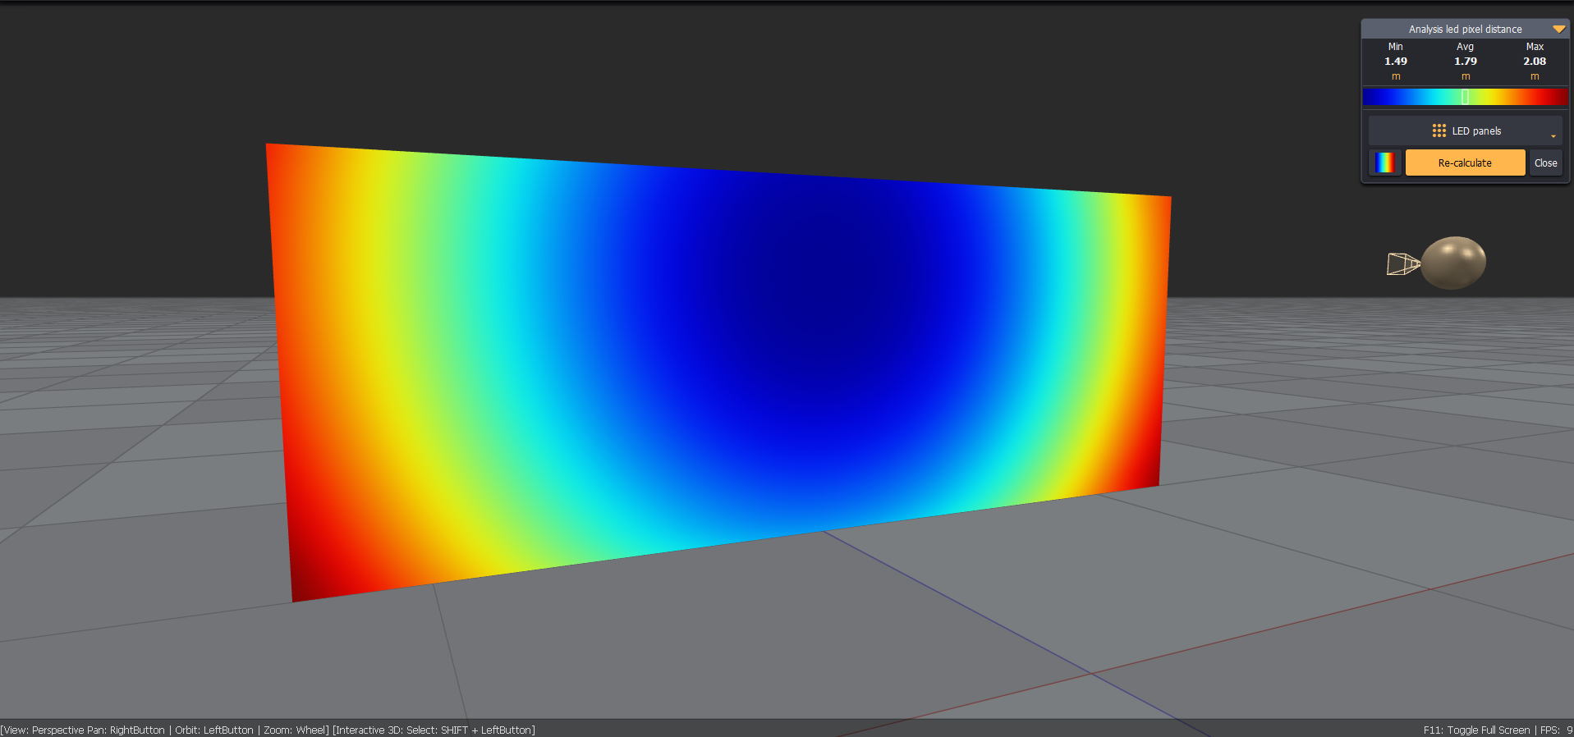This screenshot has width=1574, height=737.
Task: Click the Avg value 1.79
Action: (x=1465, y=61)
